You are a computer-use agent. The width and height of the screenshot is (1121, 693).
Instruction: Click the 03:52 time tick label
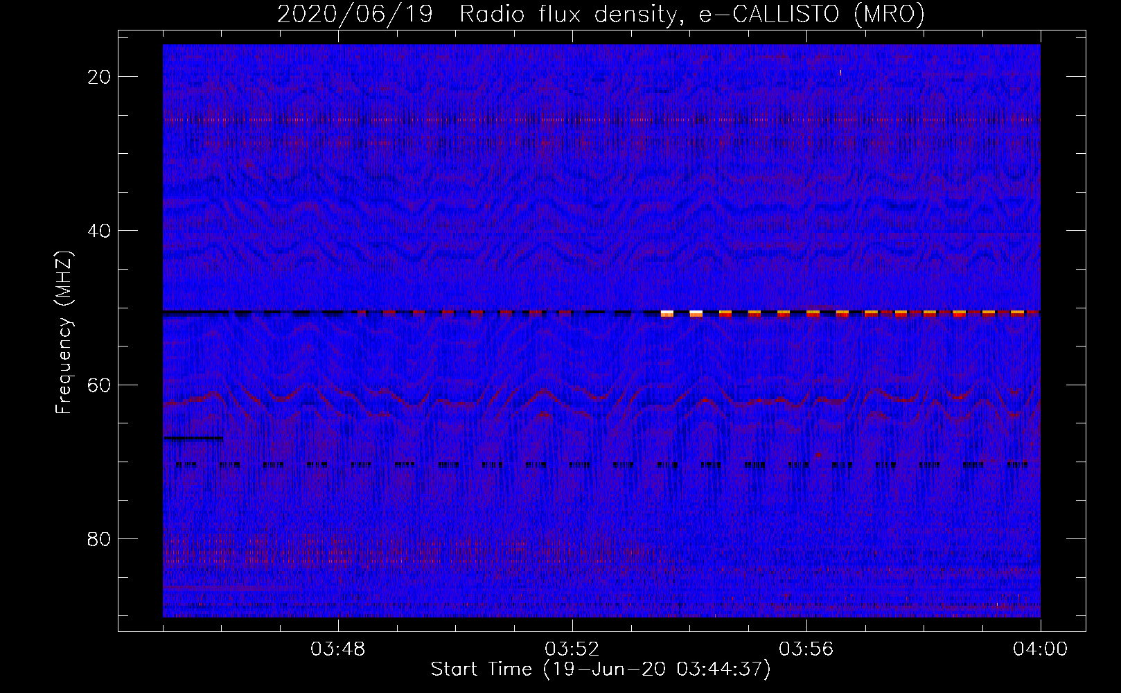point(572,649)
